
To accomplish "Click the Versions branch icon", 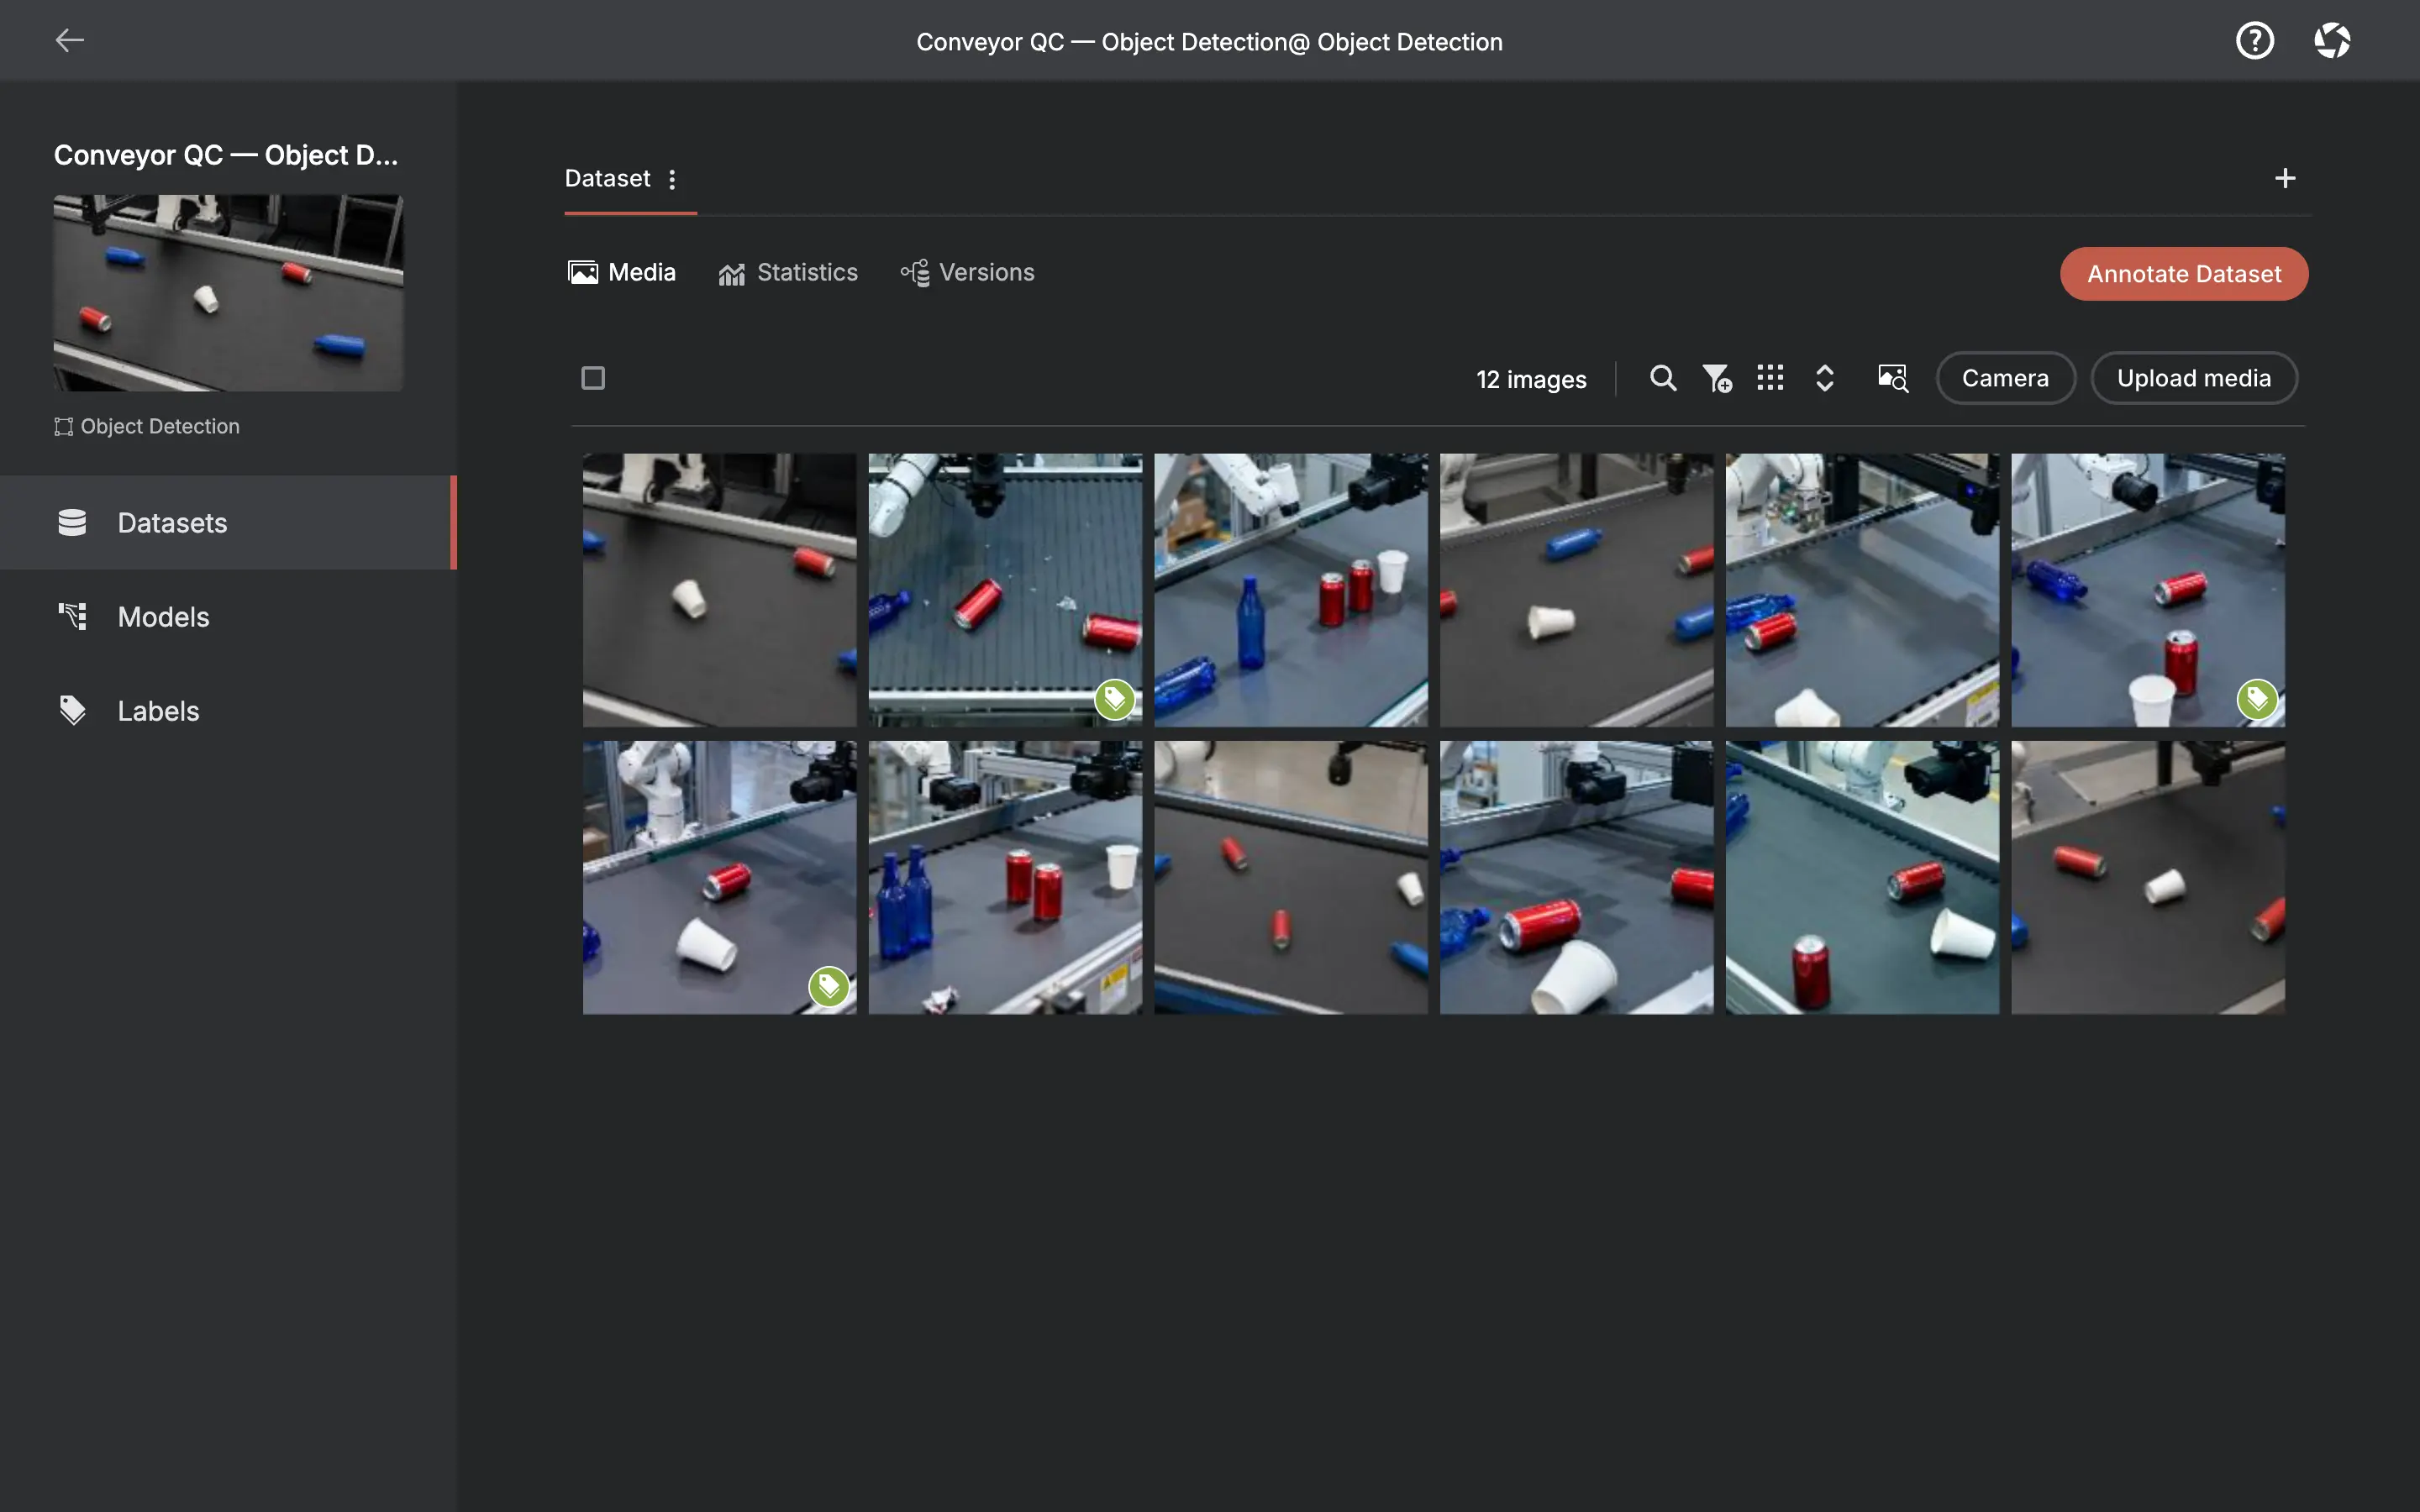I will [914, 273].
